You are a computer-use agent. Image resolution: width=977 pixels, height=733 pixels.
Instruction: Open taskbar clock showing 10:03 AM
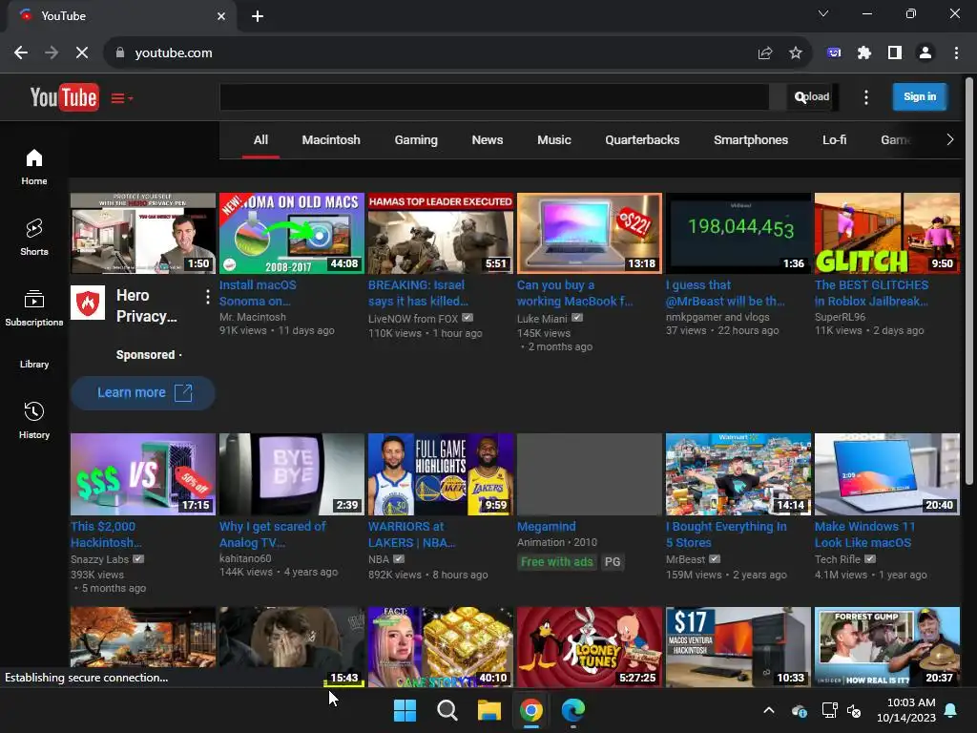click(906, 710)
